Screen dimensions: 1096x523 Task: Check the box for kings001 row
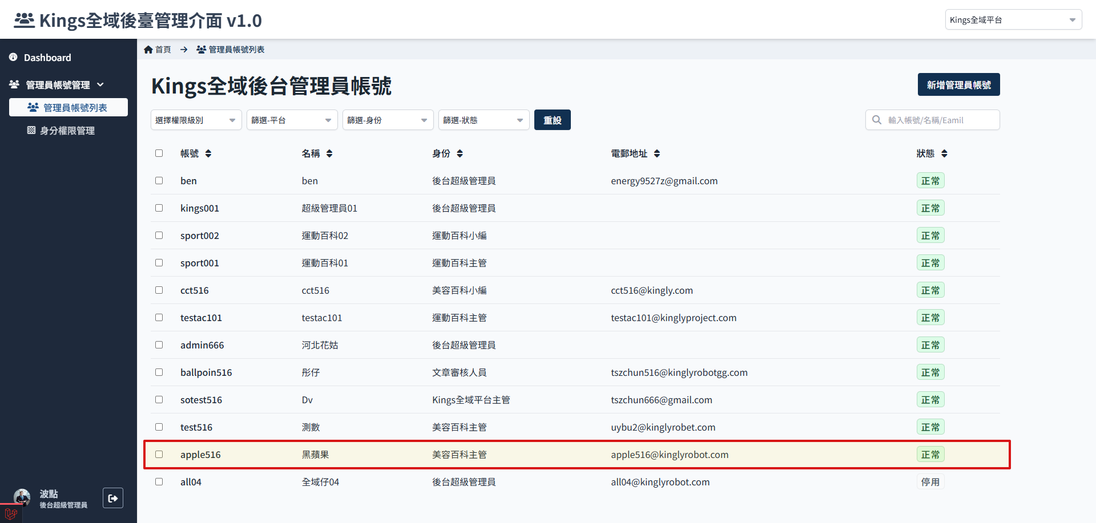click(x=159, y=208)
